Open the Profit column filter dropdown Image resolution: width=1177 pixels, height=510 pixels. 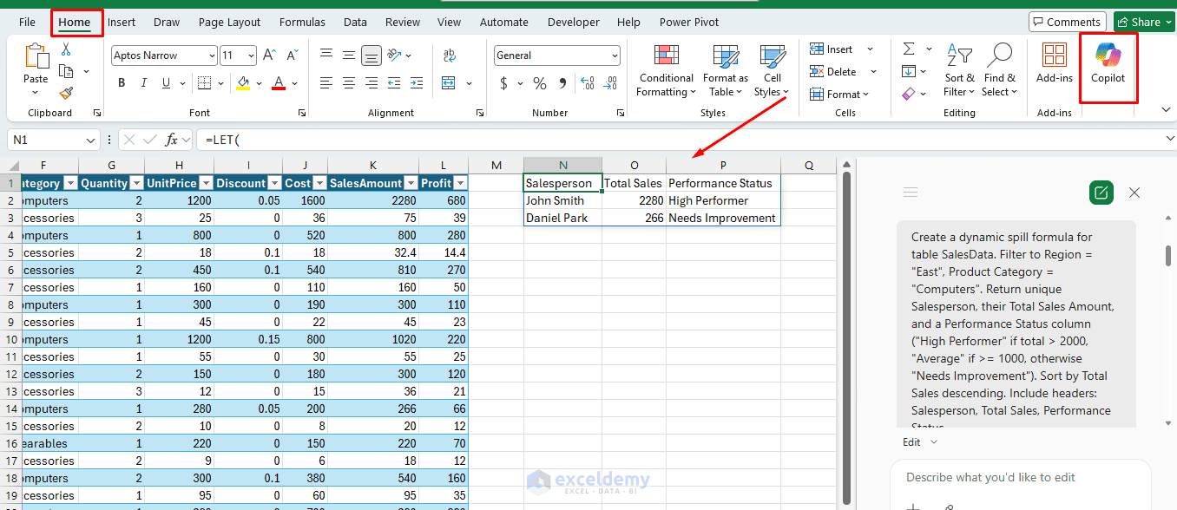460,183
